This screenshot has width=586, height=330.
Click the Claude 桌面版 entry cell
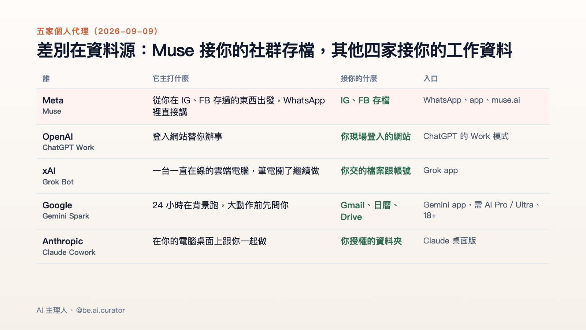pos(450,241)
